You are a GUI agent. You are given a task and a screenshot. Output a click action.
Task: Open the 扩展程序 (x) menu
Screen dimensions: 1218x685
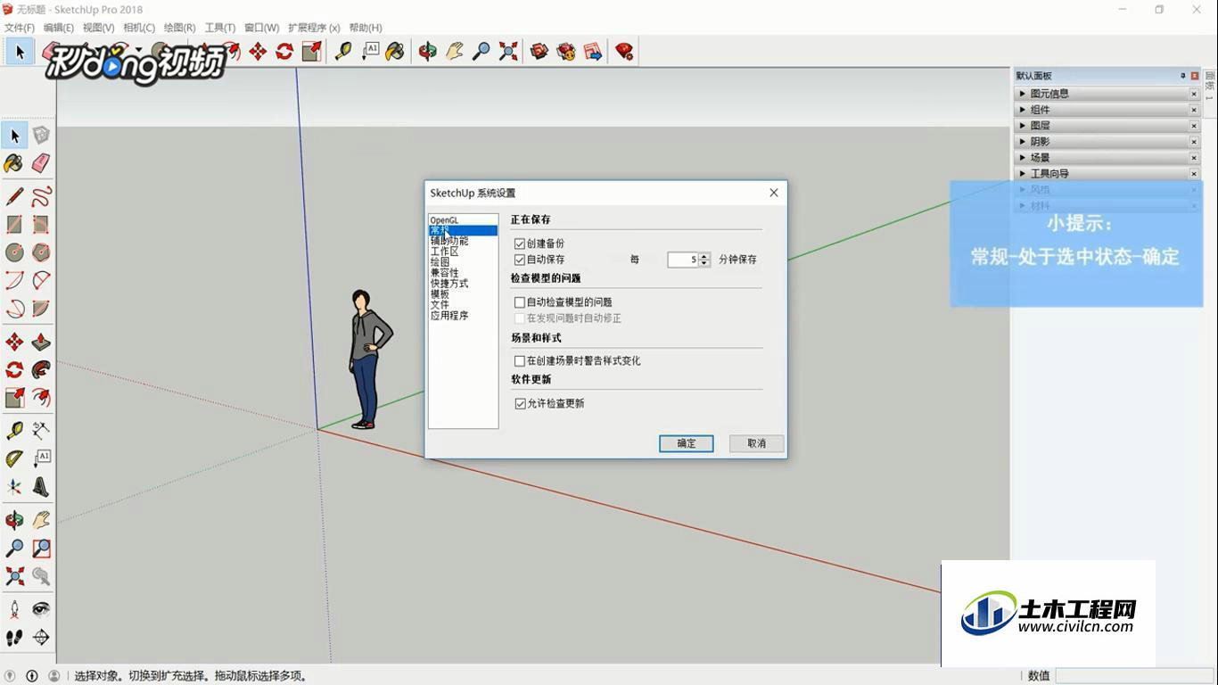(x=314, y=28)
